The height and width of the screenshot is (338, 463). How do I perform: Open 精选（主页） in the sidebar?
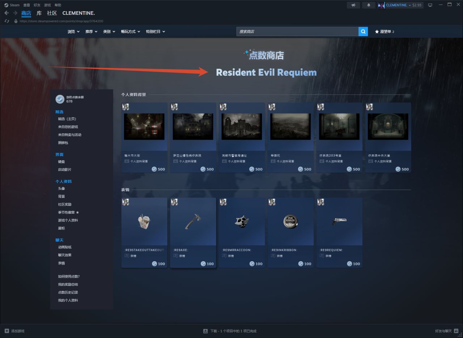67,119
